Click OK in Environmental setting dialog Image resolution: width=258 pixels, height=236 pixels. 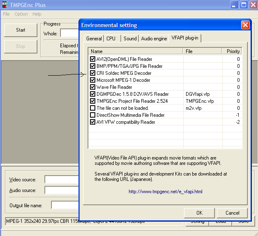[199, 213]
